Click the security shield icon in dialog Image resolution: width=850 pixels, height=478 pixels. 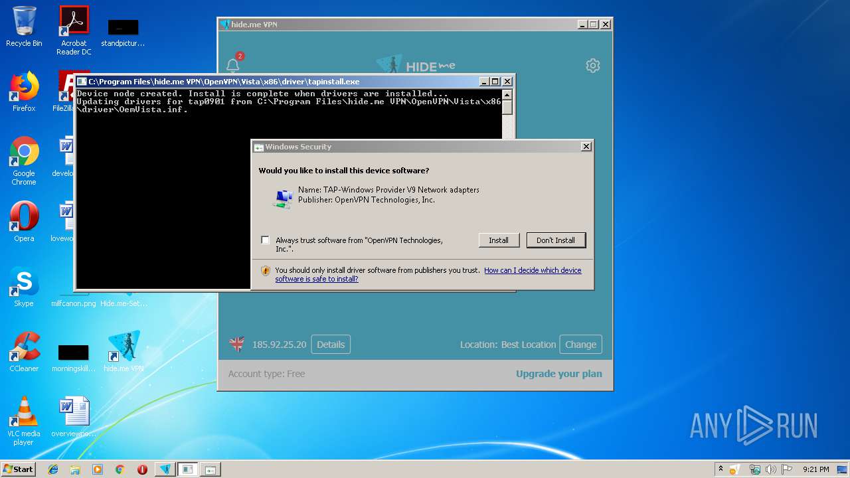tap(266, 270)
